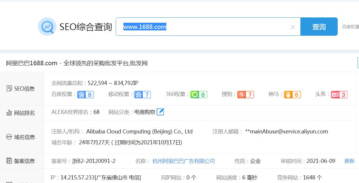Image resolution: width=359 pixels, height=183 pixels.
Task: Click the 头条 weight badge showing 3
Action: [x=339, y=94]
